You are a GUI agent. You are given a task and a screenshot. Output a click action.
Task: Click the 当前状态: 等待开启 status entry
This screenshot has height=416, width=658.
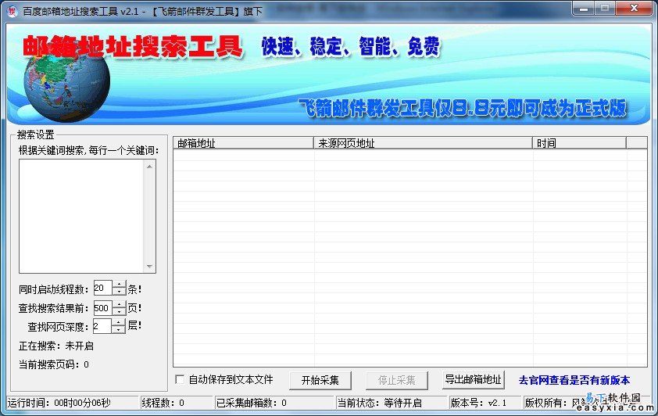point(391,403)
